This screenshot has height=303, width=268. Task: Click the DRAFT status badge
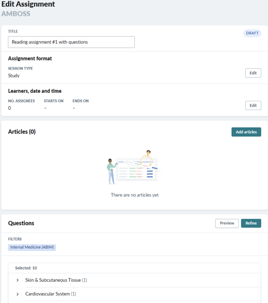coord(252,33)
